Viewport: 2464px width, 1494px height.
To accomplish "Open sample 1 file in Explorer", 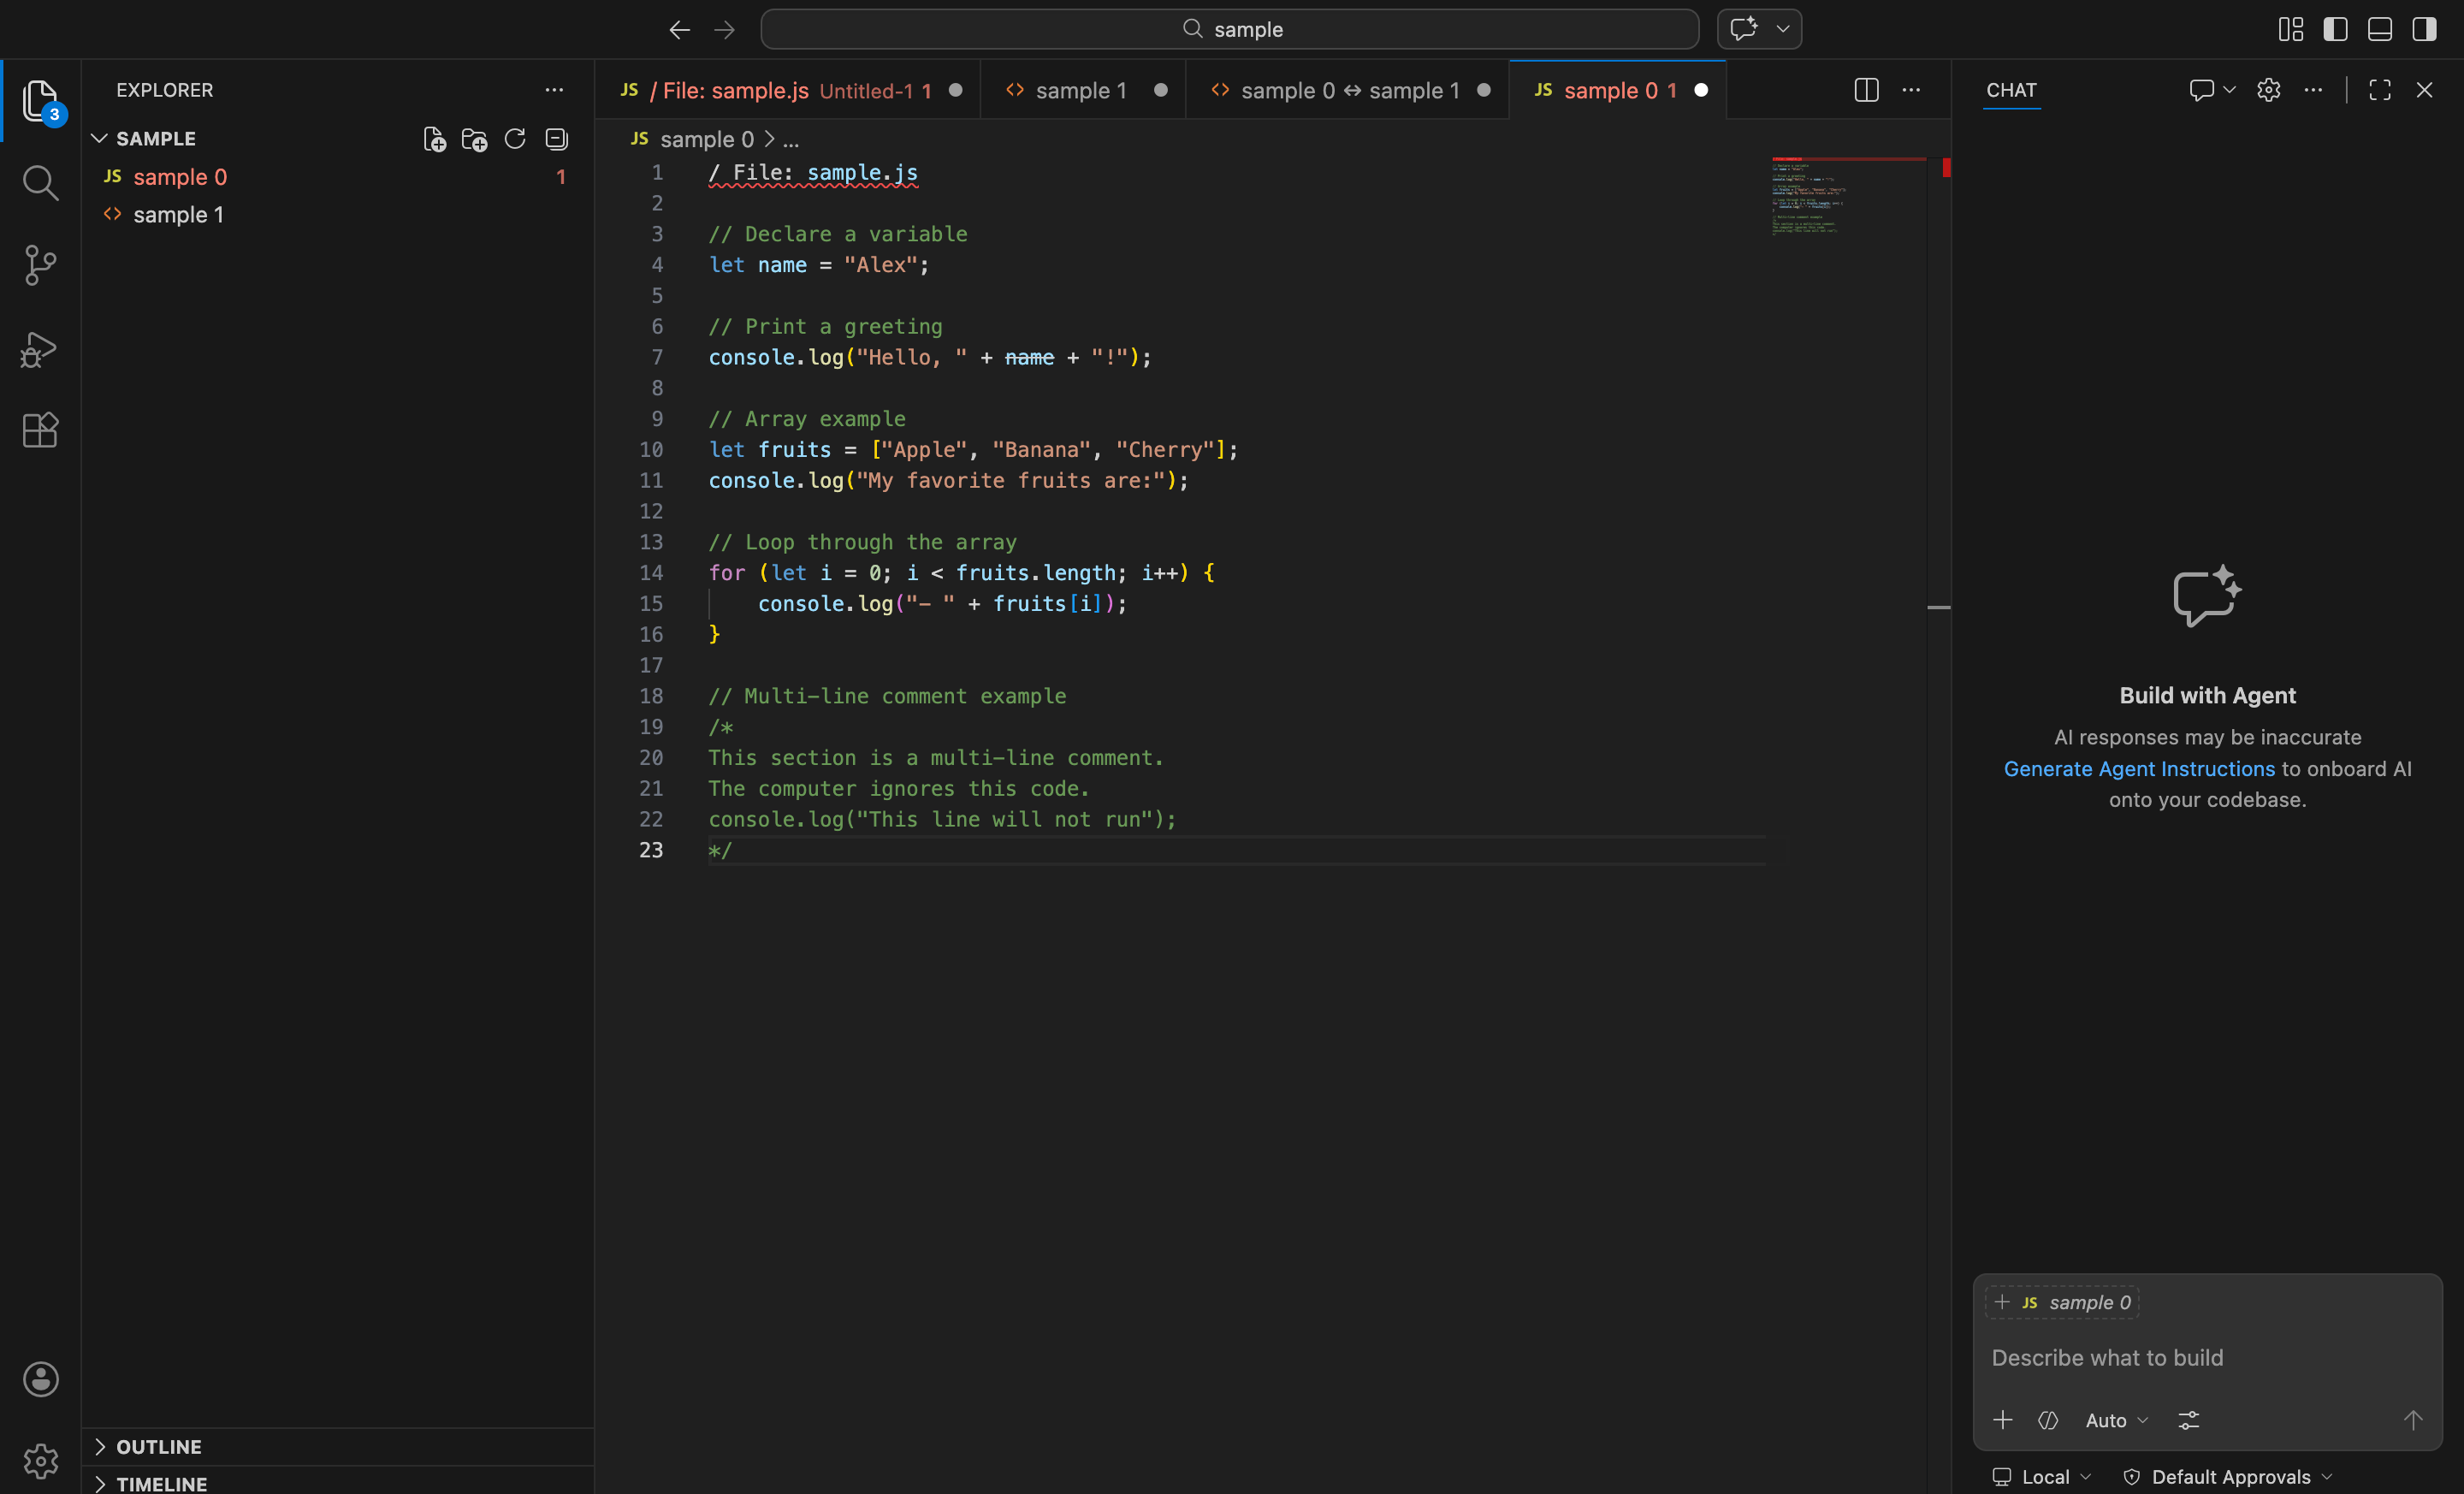I will click(x=178, y=215).
